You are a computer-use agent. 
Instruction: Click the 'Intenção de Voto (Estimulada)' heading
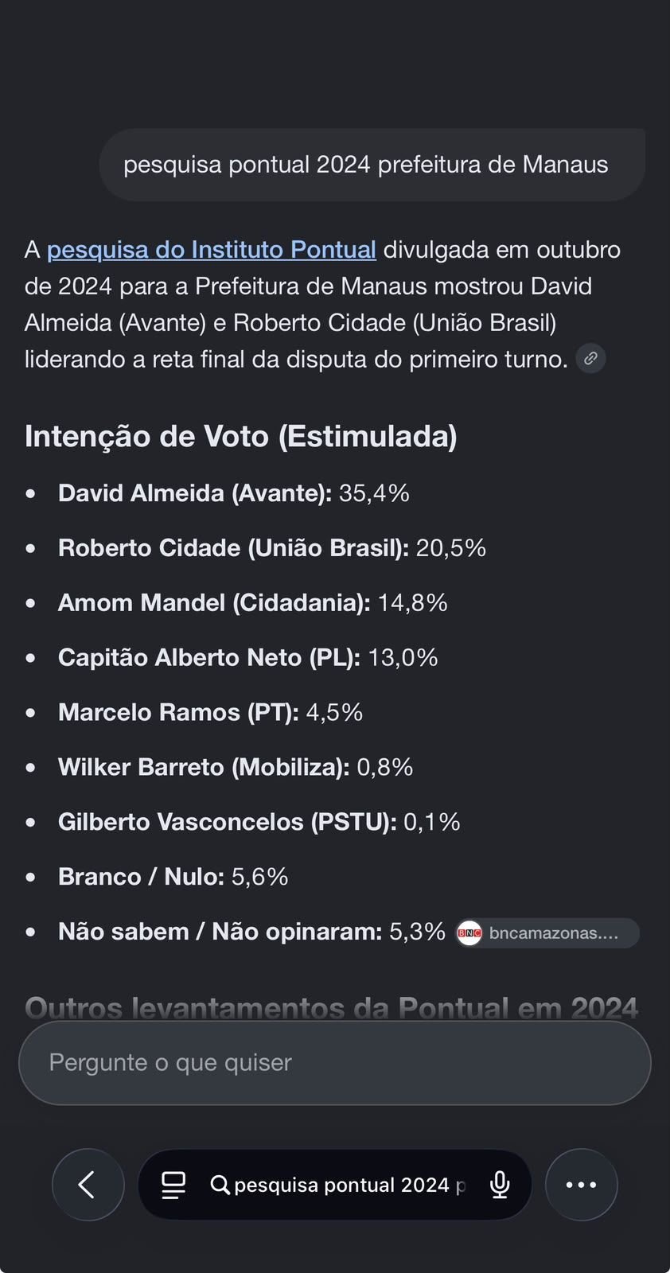click(241, 436)
